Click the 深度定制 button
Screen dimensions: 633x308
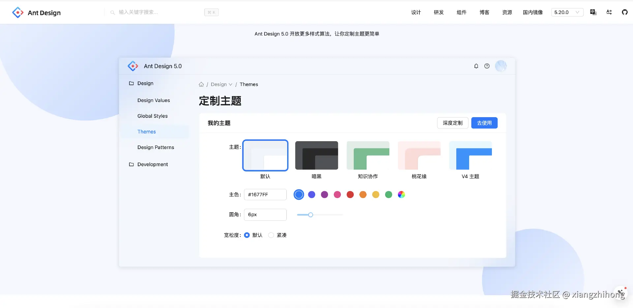(453, 123)
